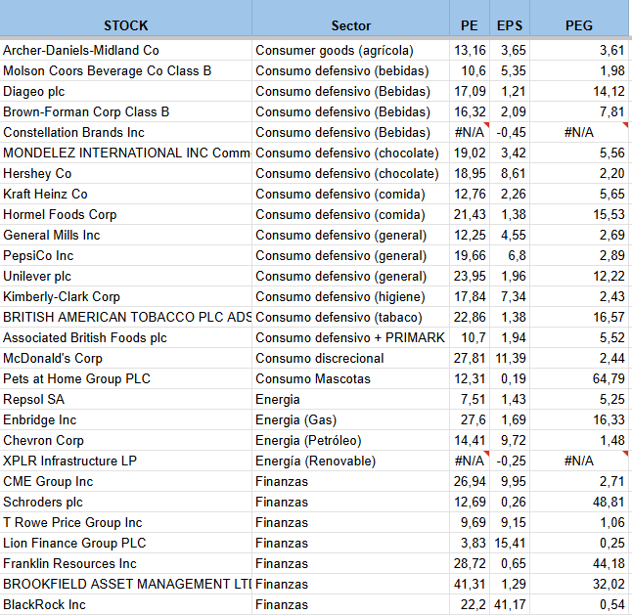Click the XPLR Infrastructure LP cell

point(126,461)
